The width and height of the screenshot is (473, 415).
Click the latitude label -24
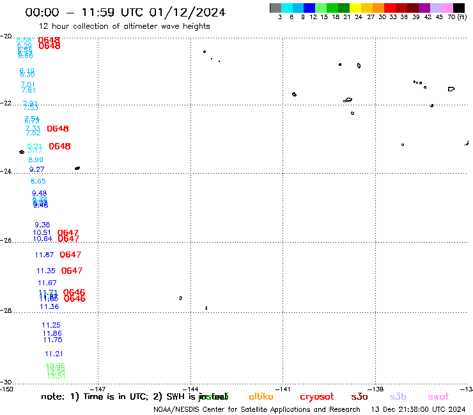pos(6,171)
